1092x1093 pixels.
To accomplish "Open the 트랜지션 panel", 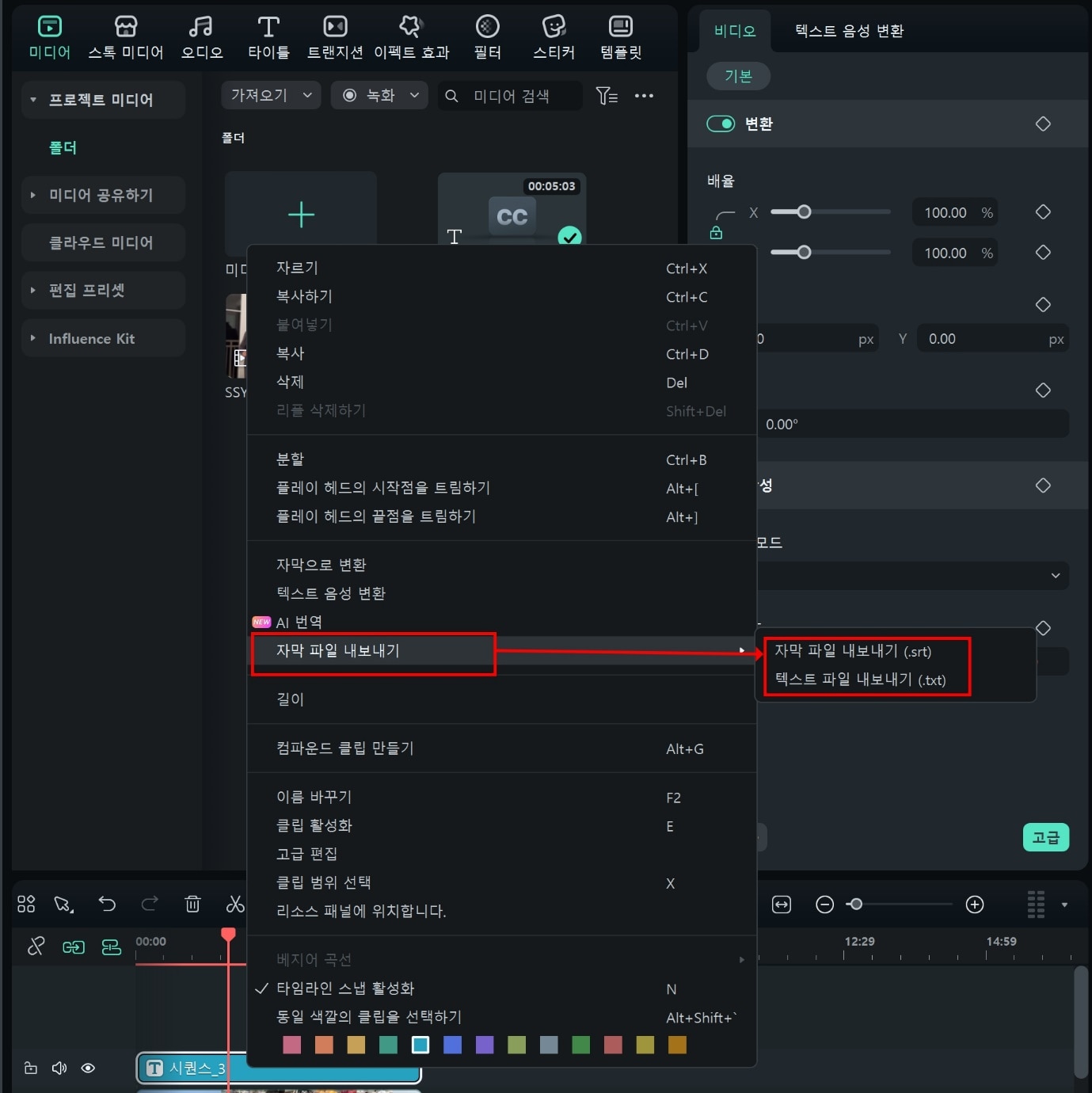I will [335, 38].
